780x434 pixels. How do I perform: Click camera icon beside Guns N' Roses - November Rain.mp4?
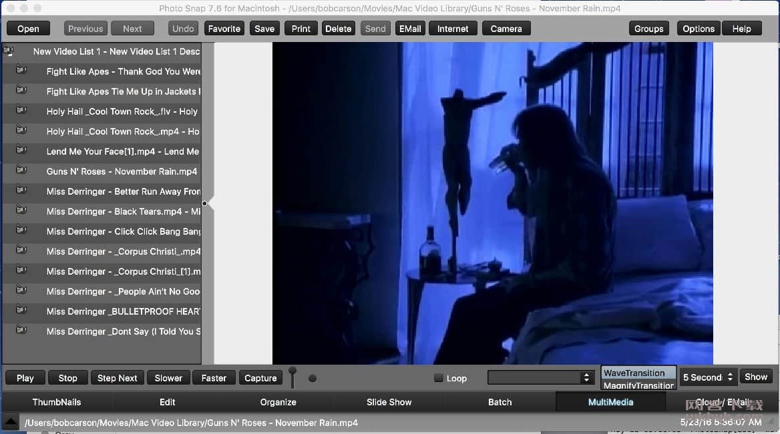point(21,170)
